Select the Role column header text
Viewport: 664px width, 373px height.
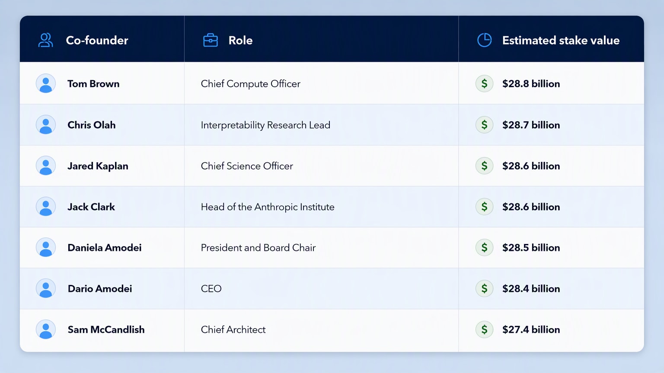[x=240, y=40]
